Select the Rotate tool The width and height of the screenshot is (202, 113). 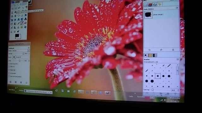tap(26, 15)
